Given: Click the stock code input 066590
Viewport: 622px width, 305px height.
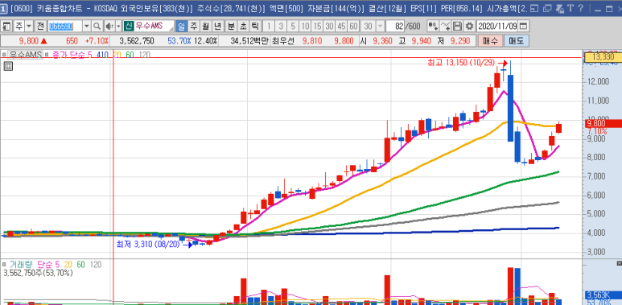Looking at the screenshot, I should point(65,27).
